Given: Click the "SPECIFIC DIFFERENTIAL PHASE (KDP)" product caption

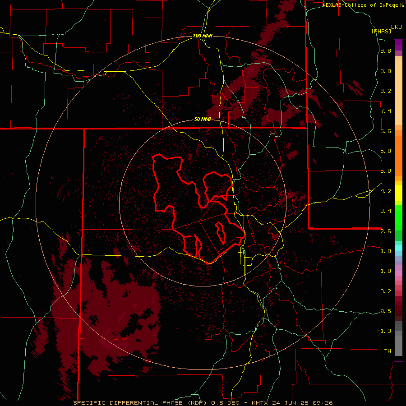Looking at the screenshot, I should [x=140, y=403].
